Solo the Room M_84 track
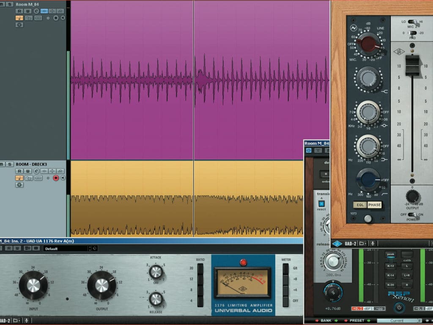This screenshot has height=325, width=433. 10,4
